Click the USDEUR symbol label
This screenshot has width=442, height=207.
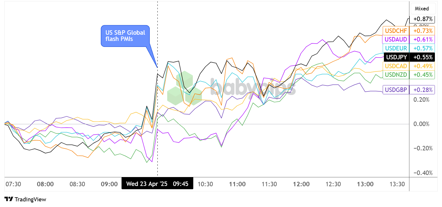[396, 48]
